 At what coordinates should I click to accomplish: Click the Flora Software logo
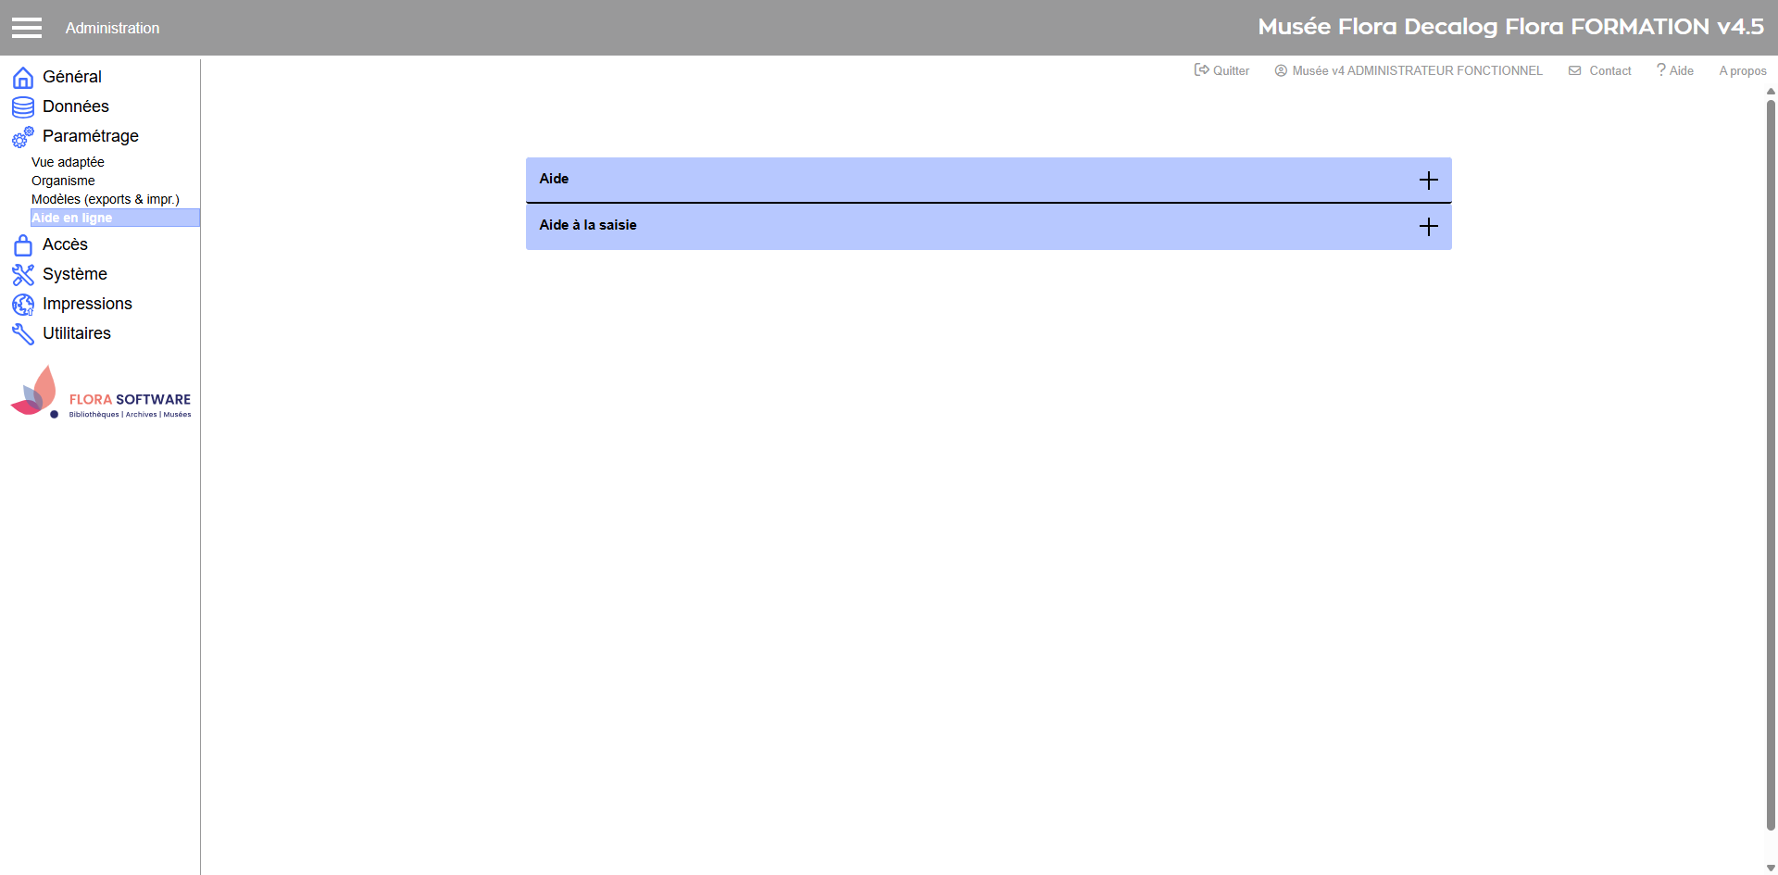pos(100,394)
